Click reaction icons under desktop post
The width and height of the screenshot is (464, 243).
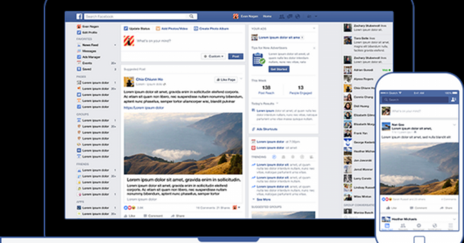pyautogui.click(x=130, y=208)
